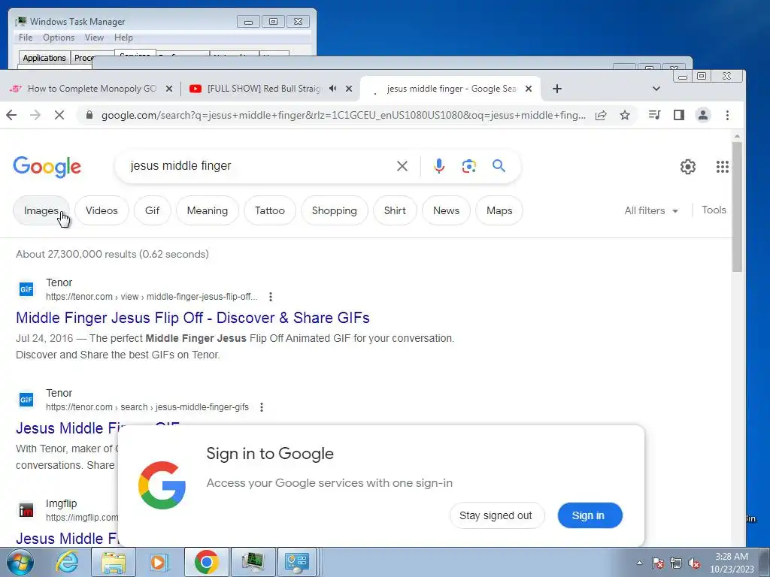Open a new Chrome tab

(x=557, y=89)
